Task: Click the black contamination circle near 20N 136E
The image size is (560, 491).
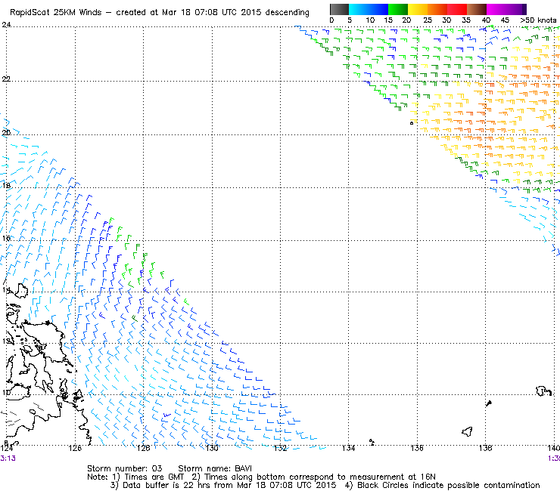Action: 412,123
